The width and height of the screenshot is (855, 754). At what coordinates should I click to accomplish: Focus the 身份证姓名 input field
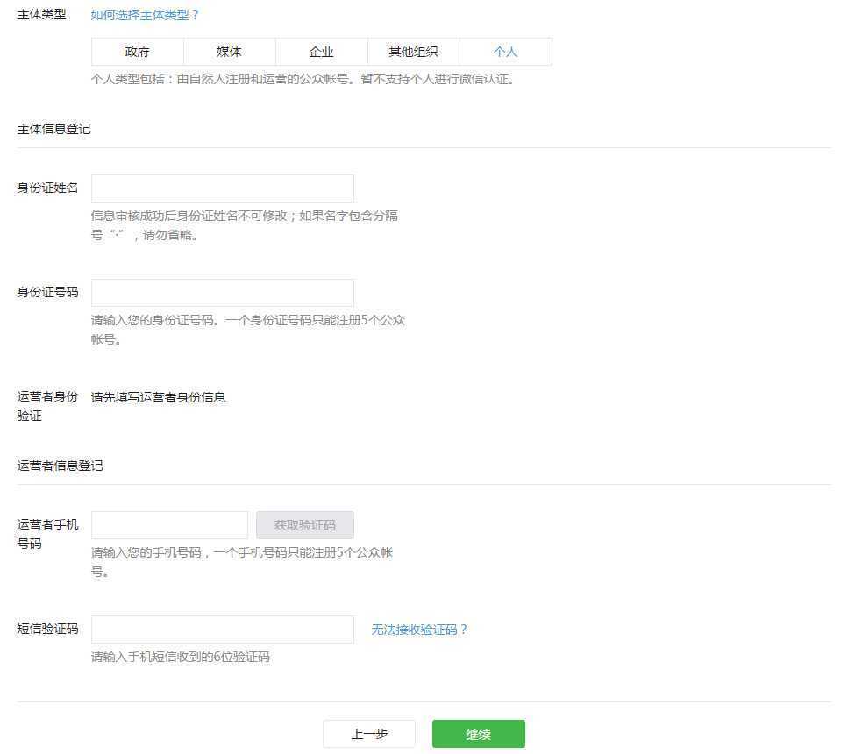coord(221,188)
